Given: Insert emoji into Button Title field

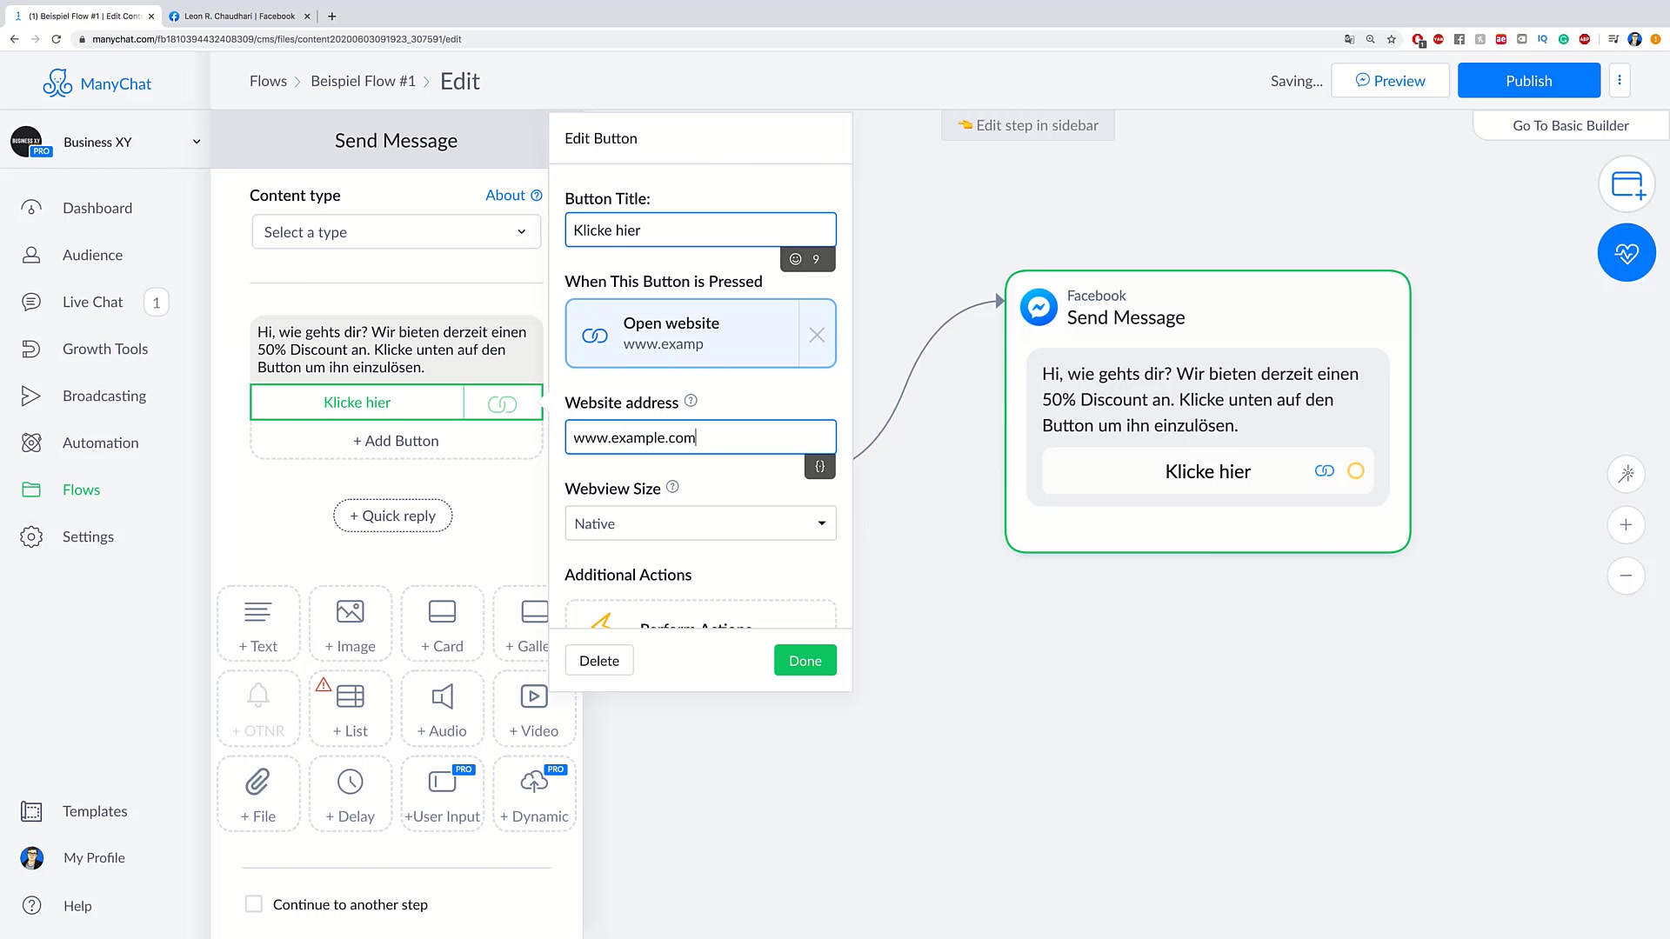Looking at the screenshot, I should tap(796, 259).
